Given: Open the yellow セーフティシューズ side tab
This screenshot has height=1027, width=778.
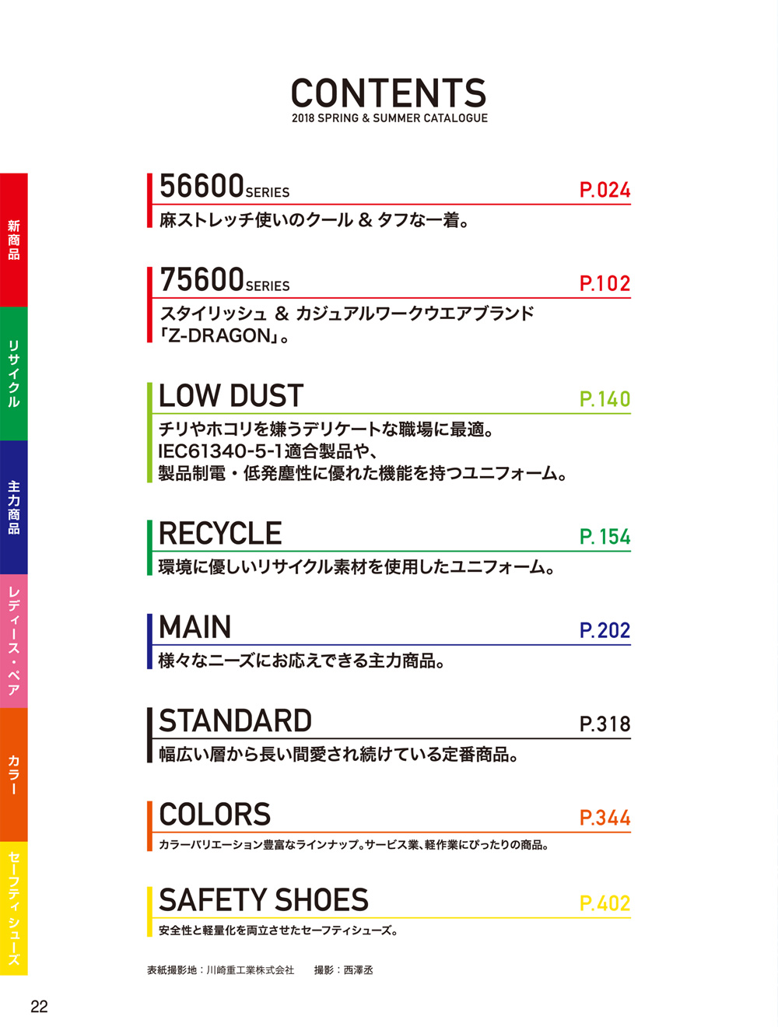Looking at the screenshot, I should (x=13, y=908).
